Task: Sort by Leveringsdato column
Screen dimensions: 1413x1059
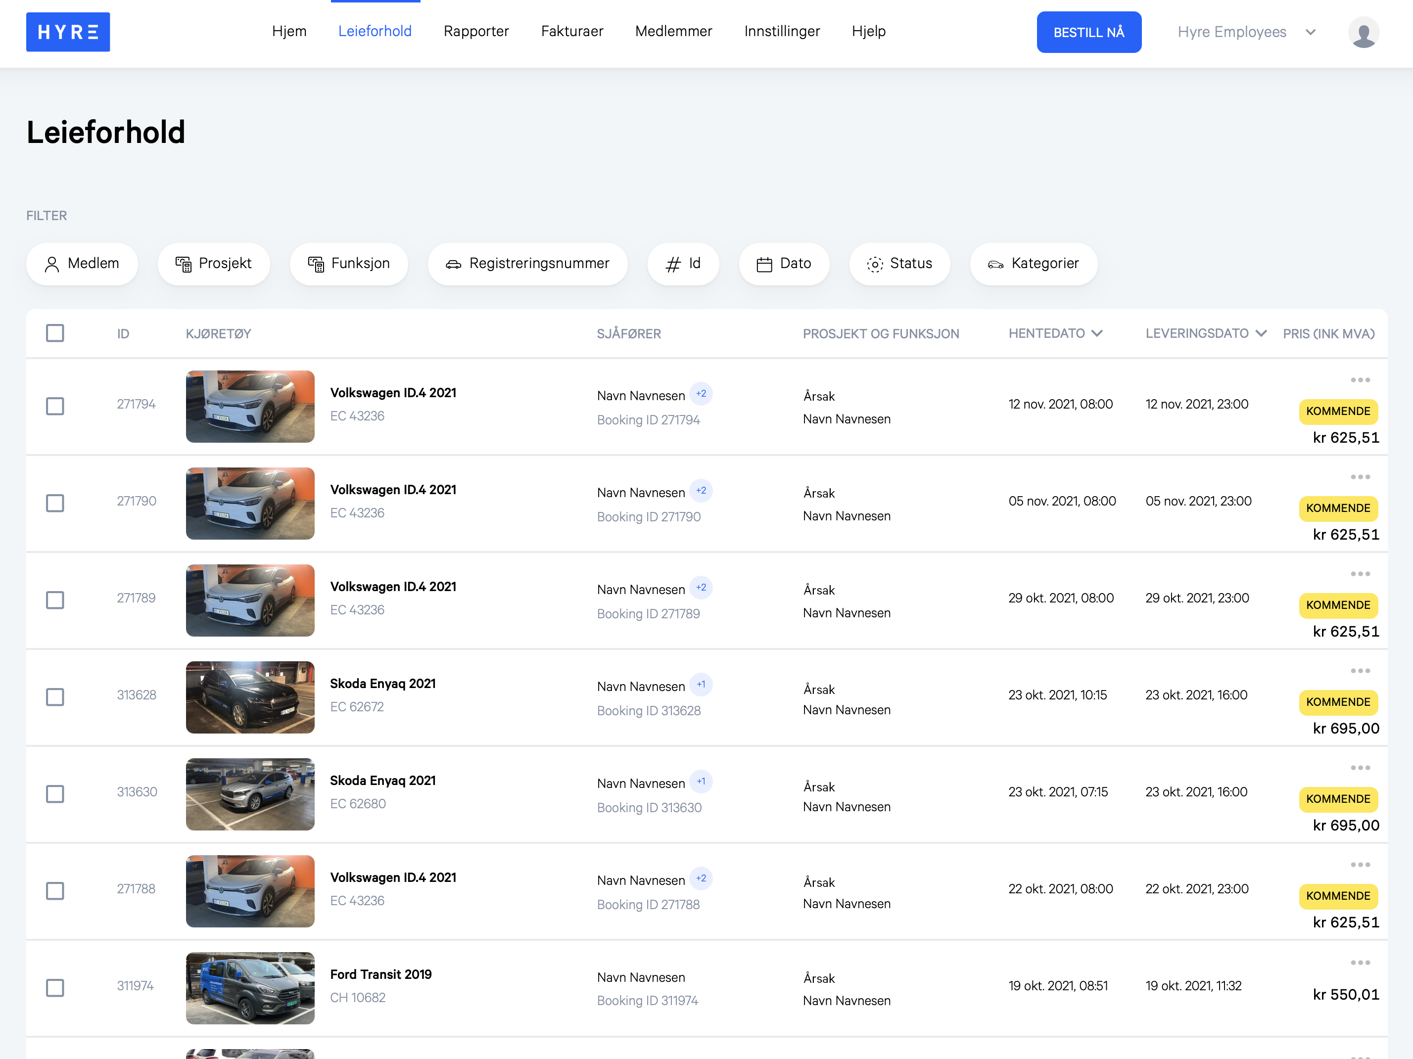Action: 1205,333
